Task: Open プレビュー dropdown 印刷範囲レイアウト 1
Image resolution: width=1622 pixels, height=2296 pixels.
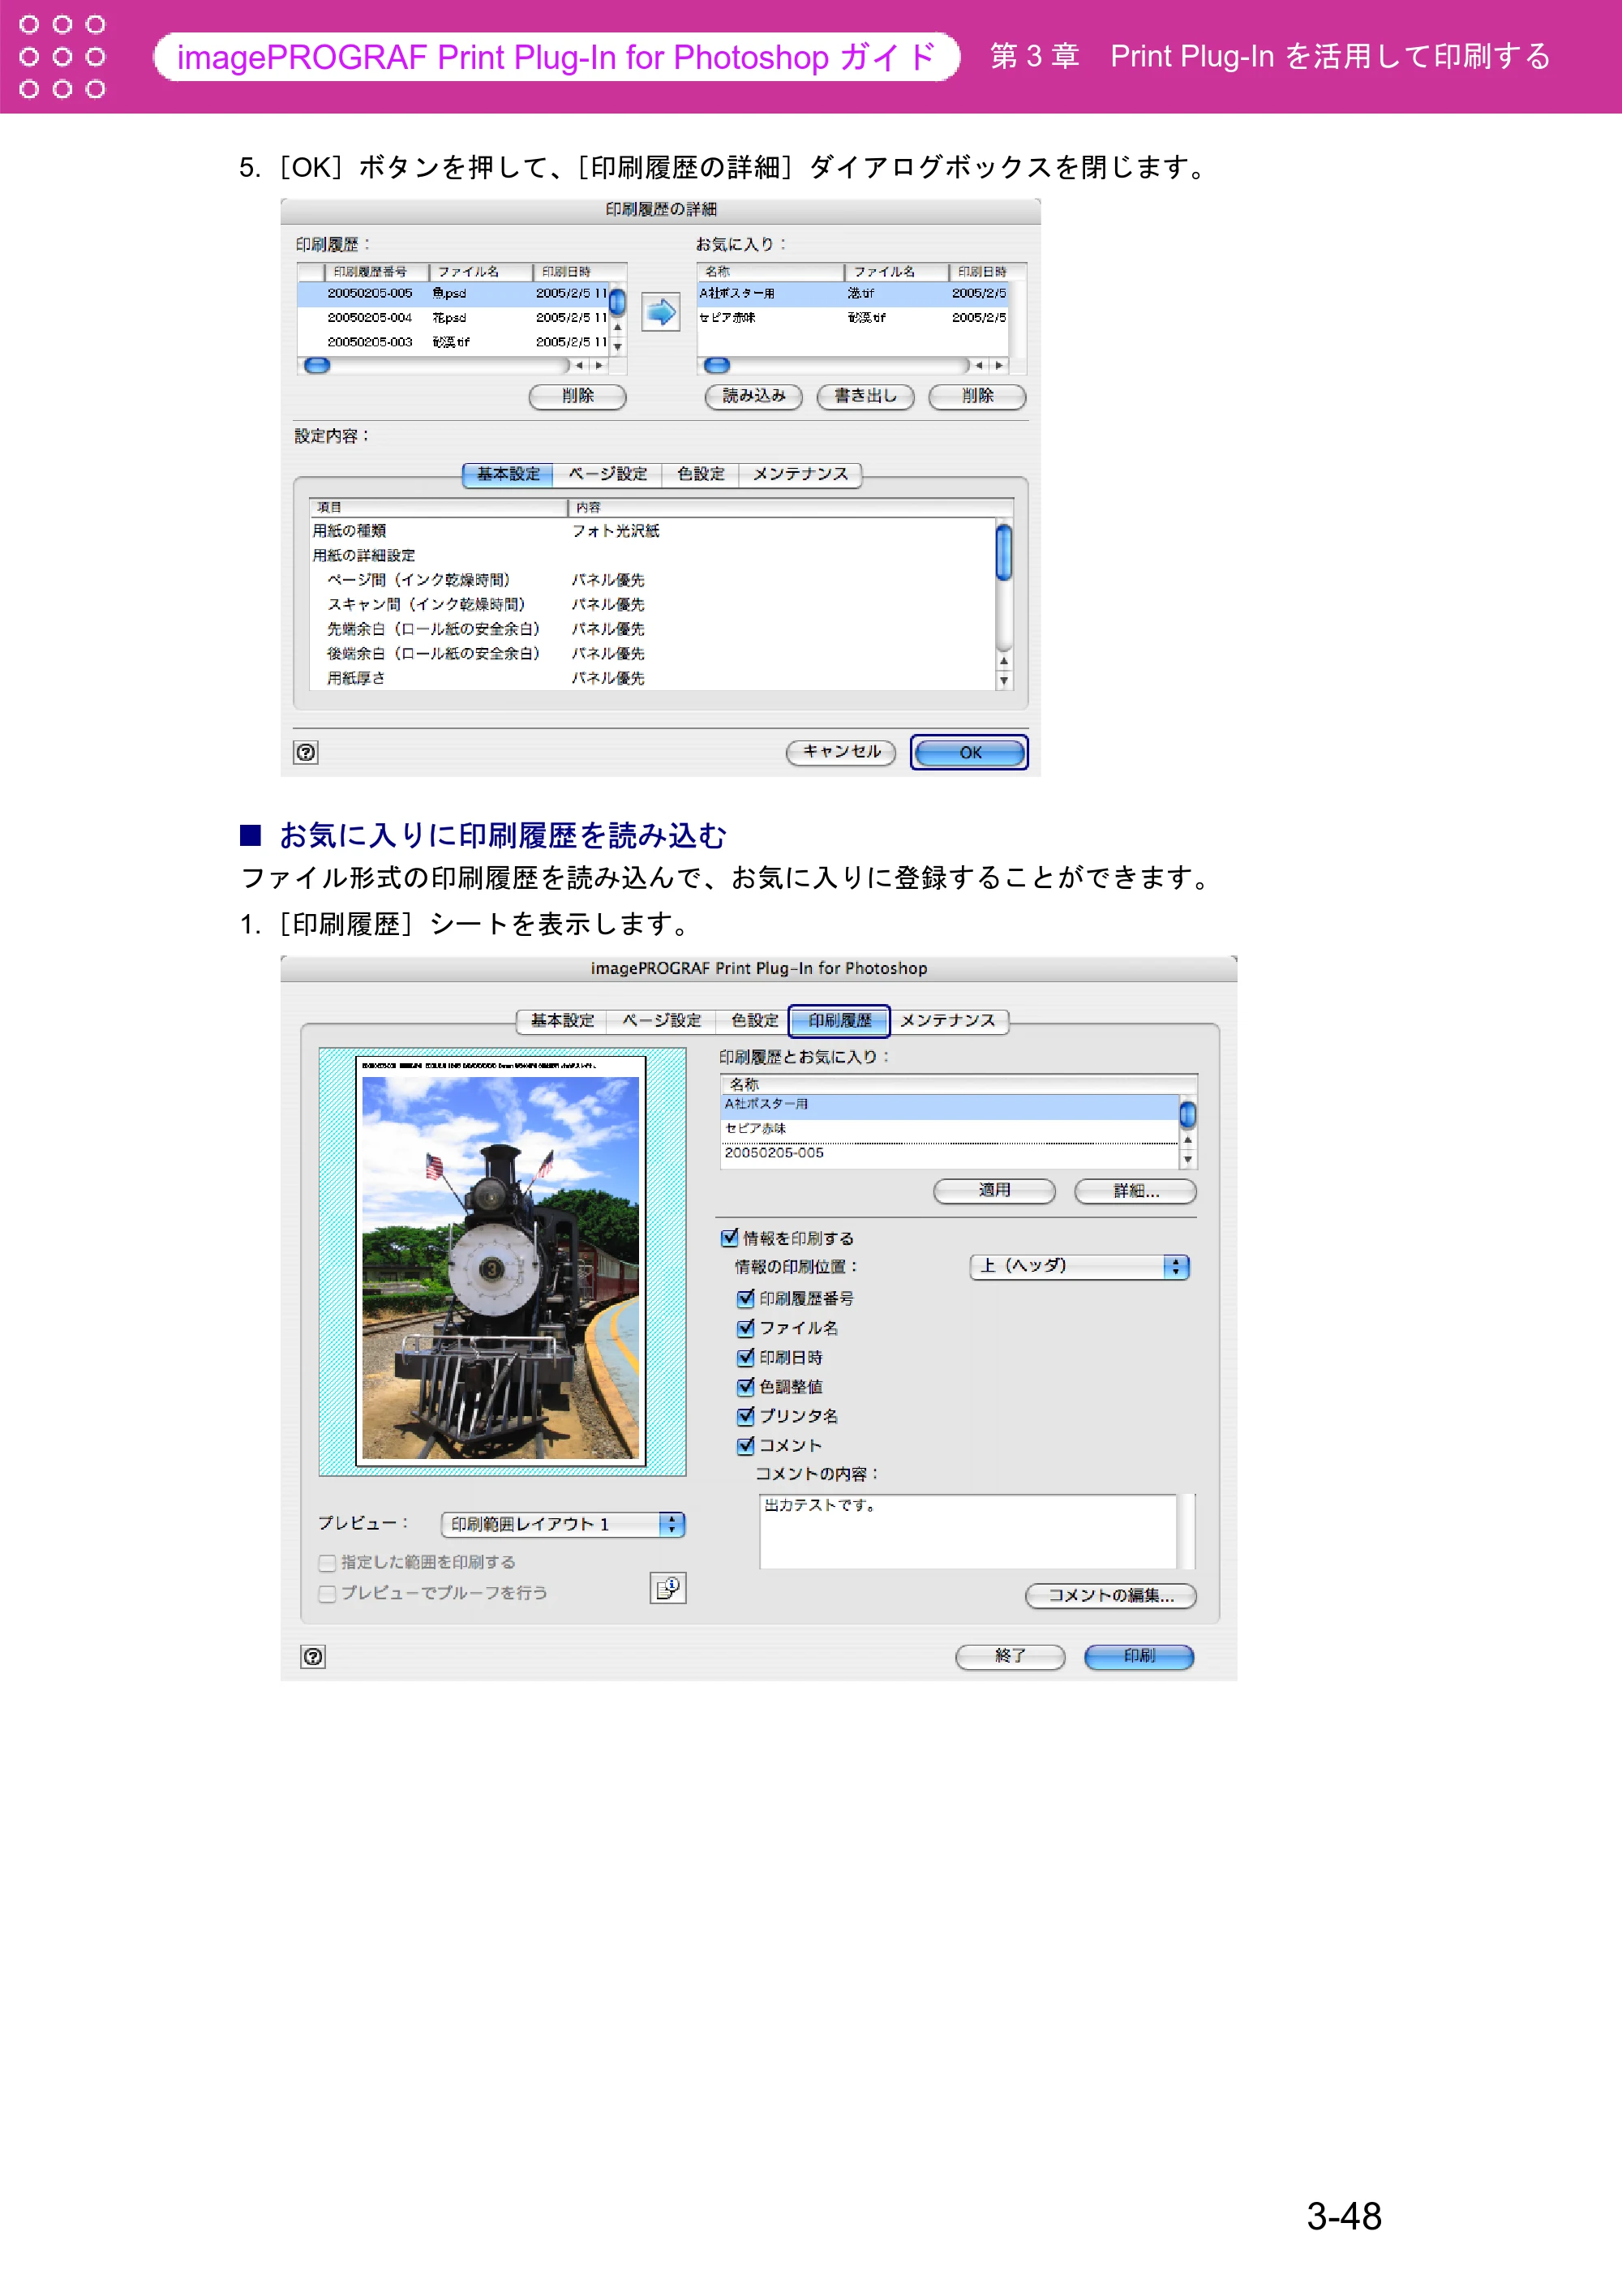Action: tap(563, 1524)
